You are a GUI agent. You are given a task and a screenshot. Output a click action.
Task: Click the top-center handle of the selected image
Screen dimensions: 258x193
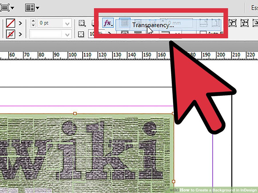point(75,114)
